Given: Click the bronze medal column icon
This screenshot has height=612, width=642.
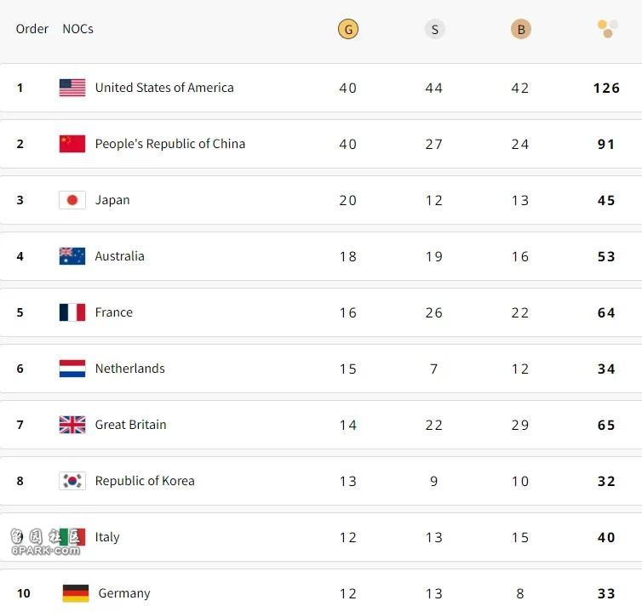Looking at the screenshot, I should coord(520,29).
